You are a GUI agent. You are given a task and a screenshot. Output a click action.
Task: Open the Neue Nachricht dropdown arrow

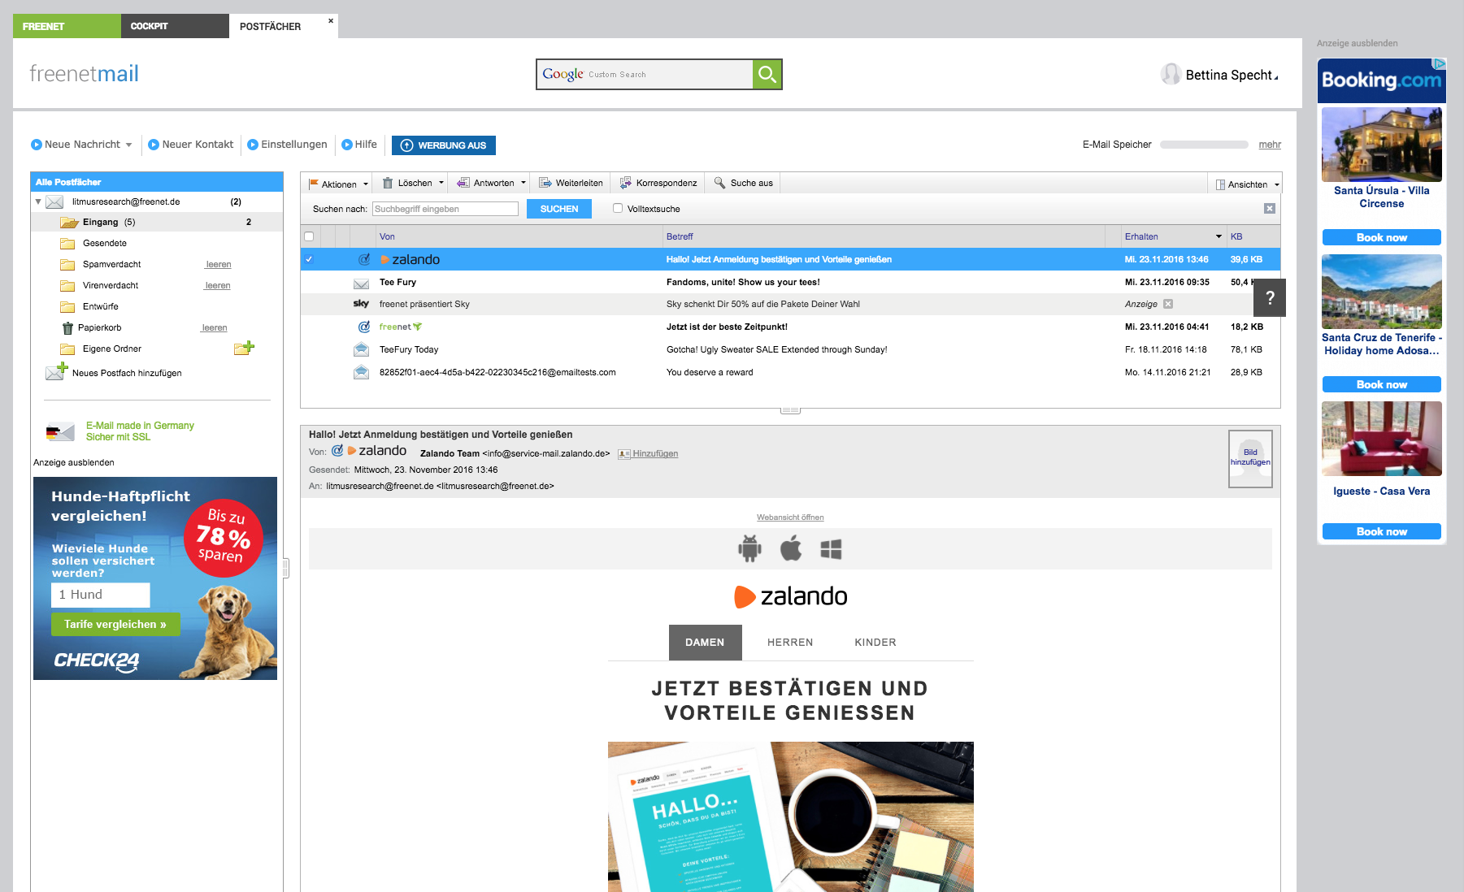pyautogui.click(x=128, y=145)
